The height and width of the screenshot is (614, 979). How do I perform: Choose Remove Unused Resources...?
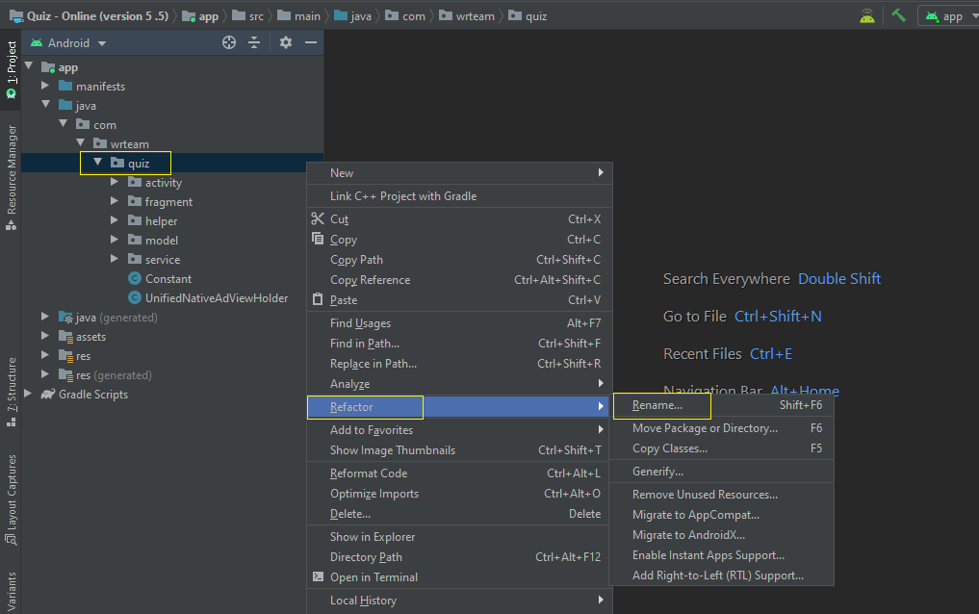click(x=722, y=495)
